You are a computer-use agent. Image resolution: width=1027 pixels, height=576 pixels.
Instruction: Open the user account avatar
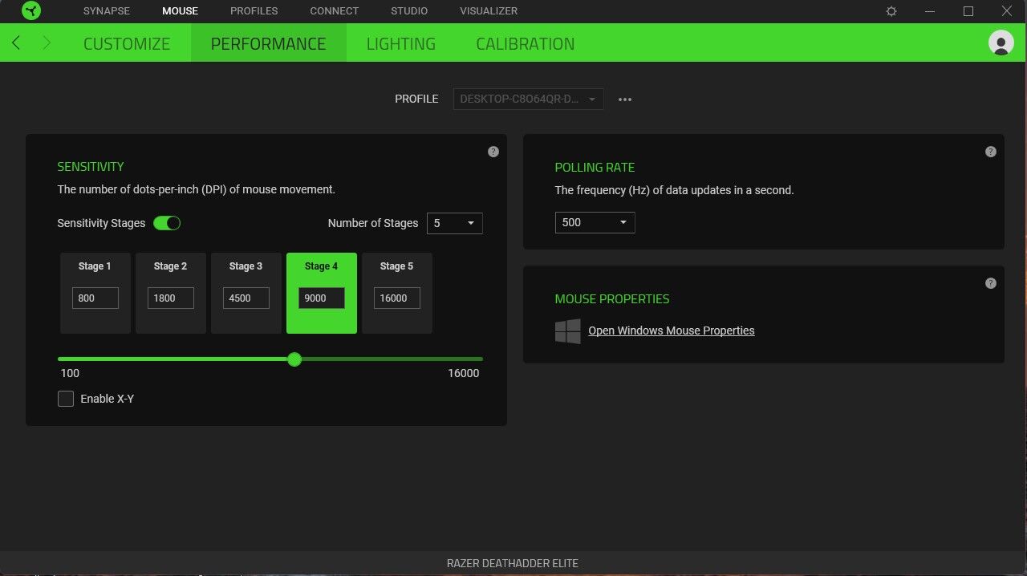(x=1001, y=43)
